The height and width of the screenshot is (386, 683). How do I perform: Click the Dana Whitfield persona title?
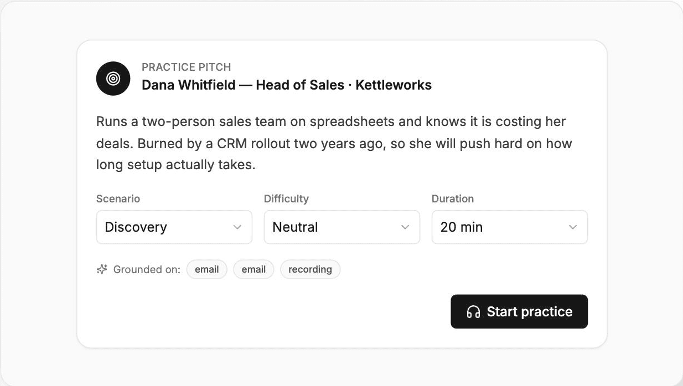[287, 85]
